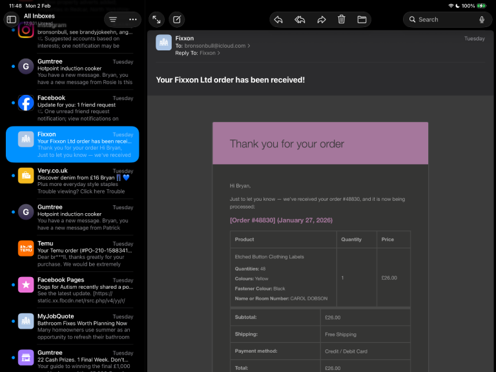Expand message to full screen
The height and width of the screenshot is (372, 496).
[156, 19]
